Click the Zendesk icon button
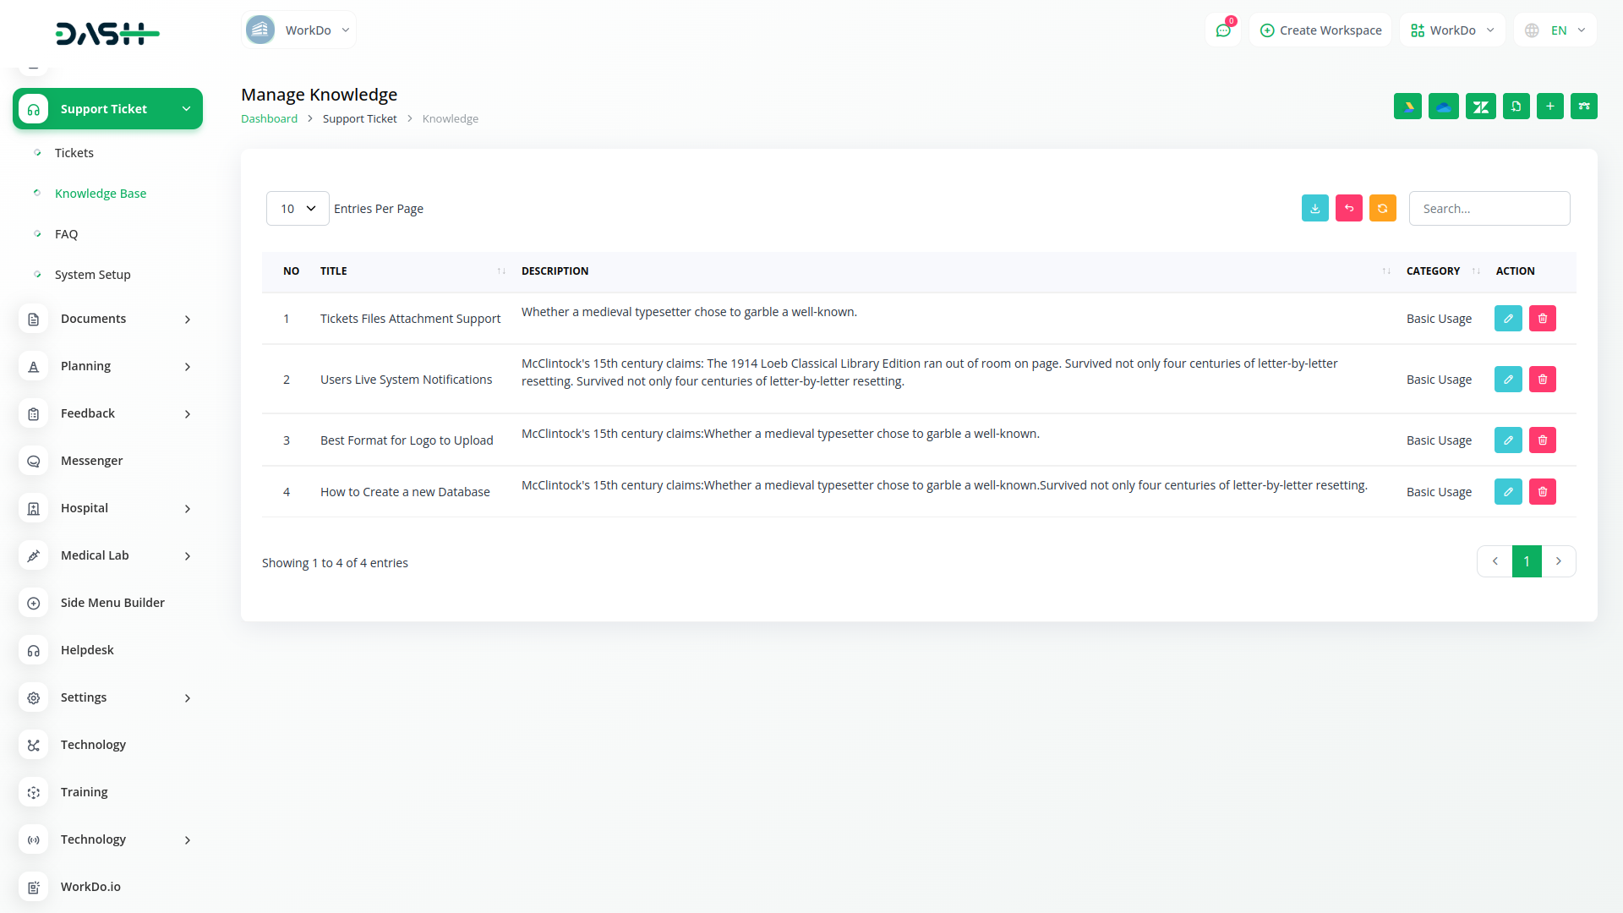1623x913 pixels. click(x=1480, y=107)
